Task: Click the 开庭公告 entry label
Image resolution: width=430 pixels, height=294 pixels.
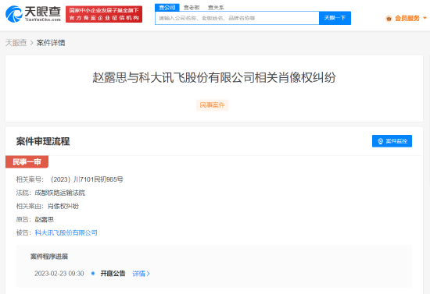Action: click(x=113, y=274)
